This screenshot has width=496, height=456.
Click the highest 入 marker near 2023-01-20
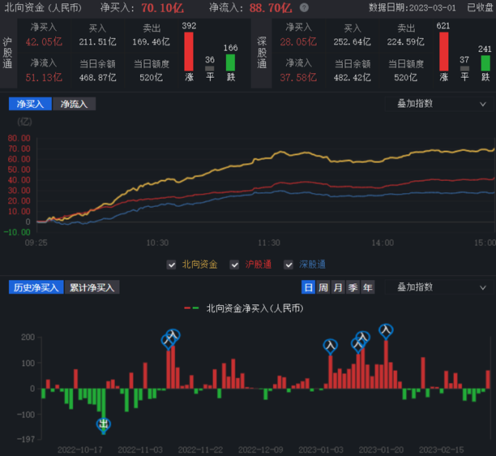[387, 330]
